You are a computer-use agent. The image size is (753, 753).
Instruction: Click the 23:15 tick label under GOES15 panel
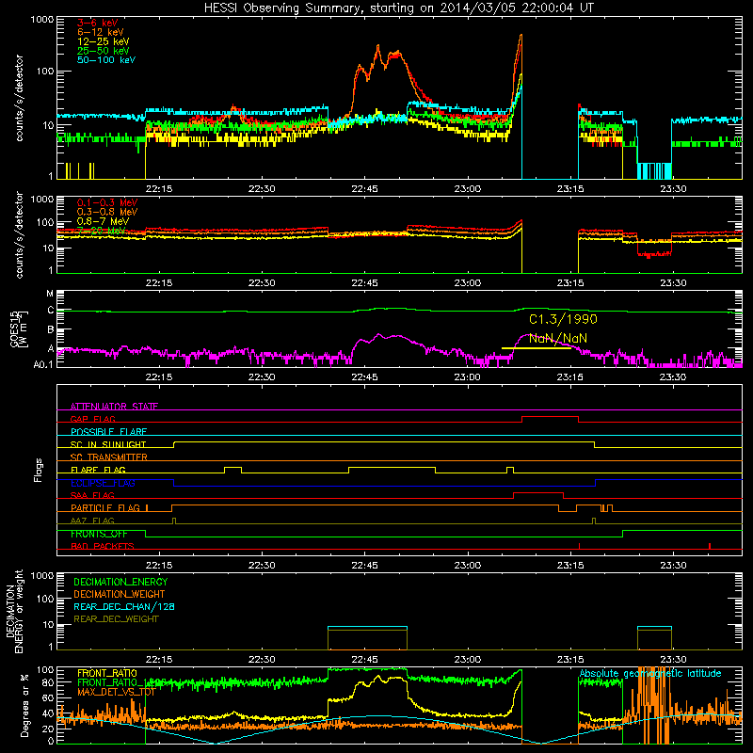point(570,377)
